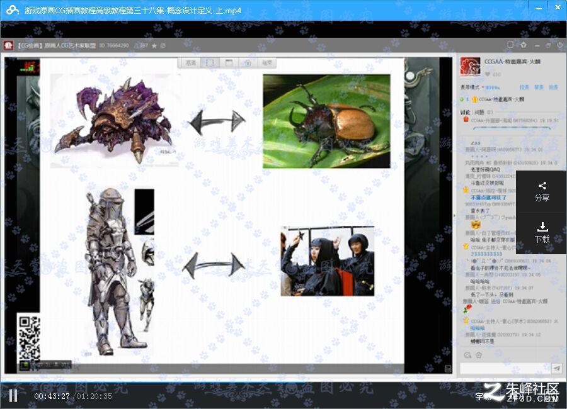The height and width of the screenshot is (409, 567).
Task: Click the rose emoji in chat
Action: (467, 309)
